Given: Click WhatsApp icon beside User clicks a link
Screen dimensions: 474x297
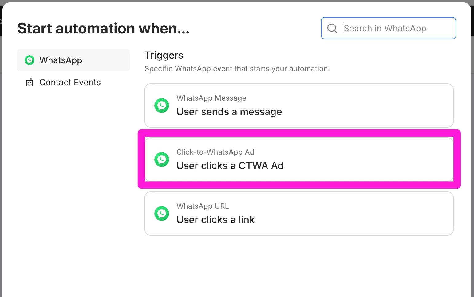Looking at the screenshot, I should pos(162,214).
